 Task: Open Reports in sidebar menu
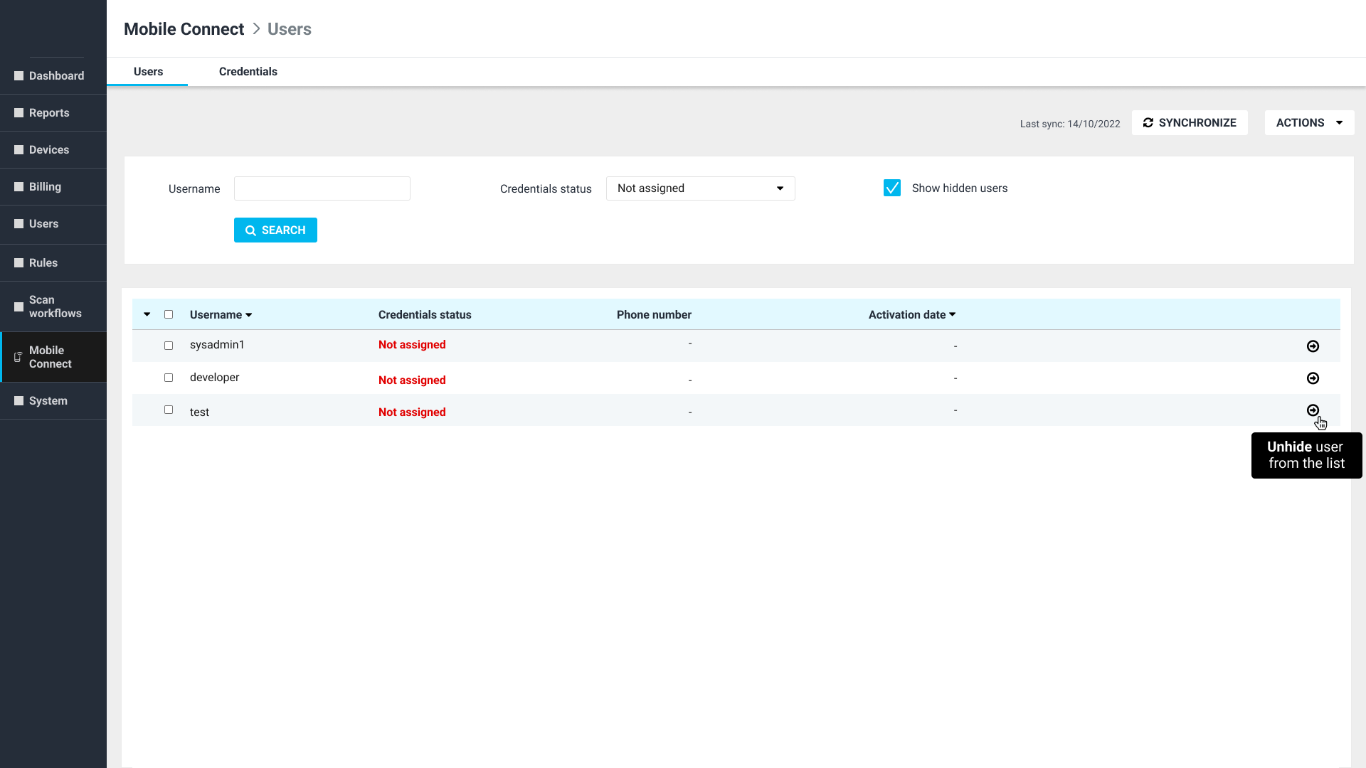(x=49, y=113)
